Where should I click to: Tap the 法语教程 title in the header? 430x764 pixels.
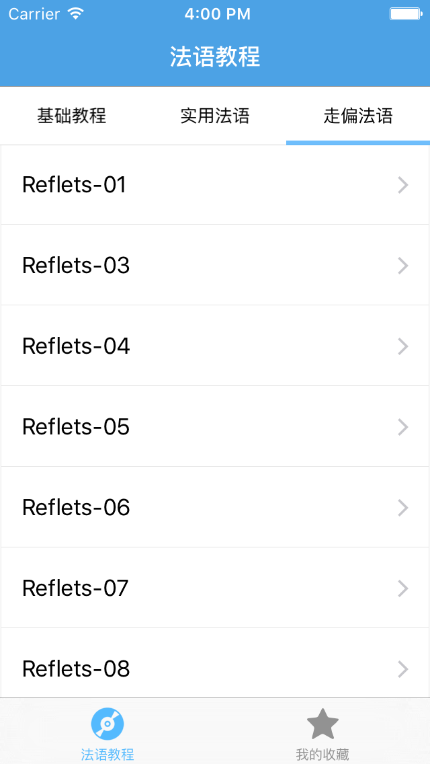click(215, 57)
